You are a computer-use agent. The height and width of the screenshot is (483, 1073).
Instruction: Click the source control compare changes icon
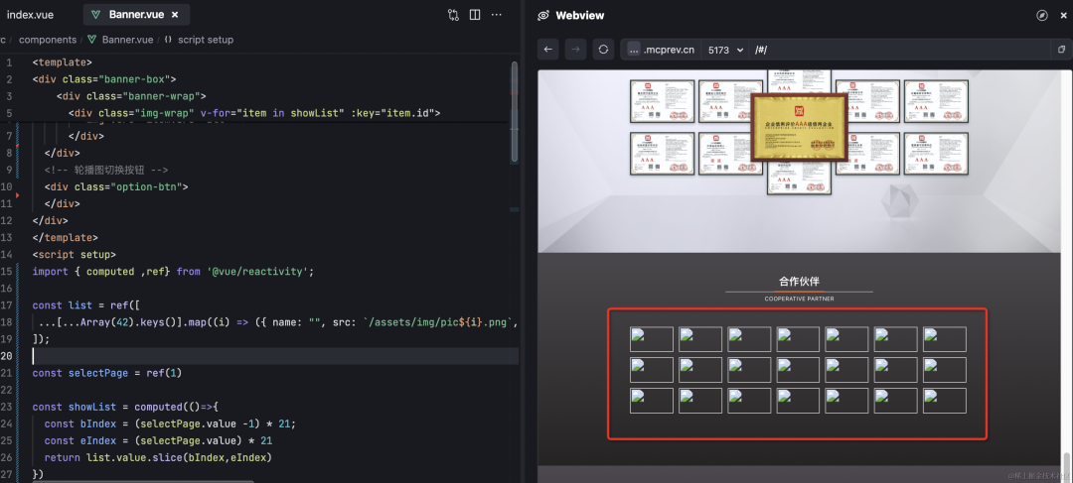(453, 15)
